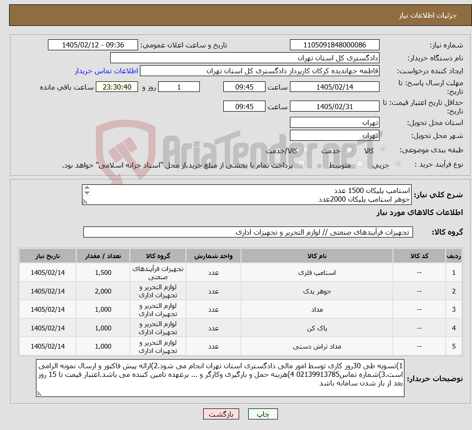Click price validity date 1405/02/31 field

[334, 106]
